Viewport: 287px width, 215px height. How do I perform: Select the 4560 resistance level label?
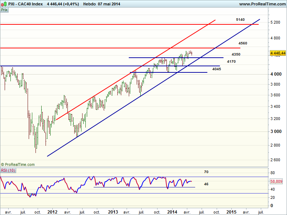point(243,43)
